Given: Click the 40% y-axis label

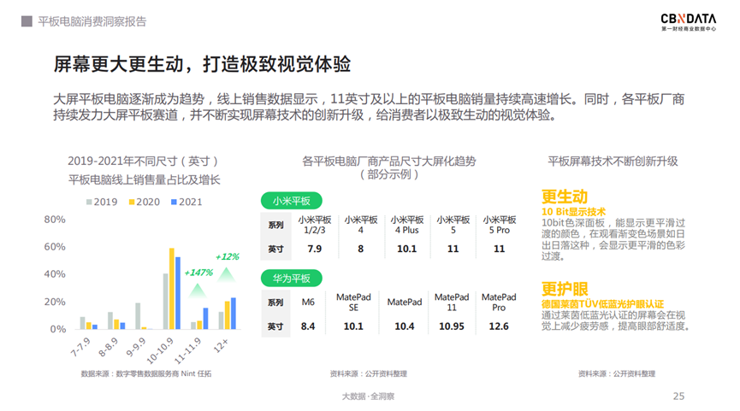Looking at the screenshot, I should 55,273.
